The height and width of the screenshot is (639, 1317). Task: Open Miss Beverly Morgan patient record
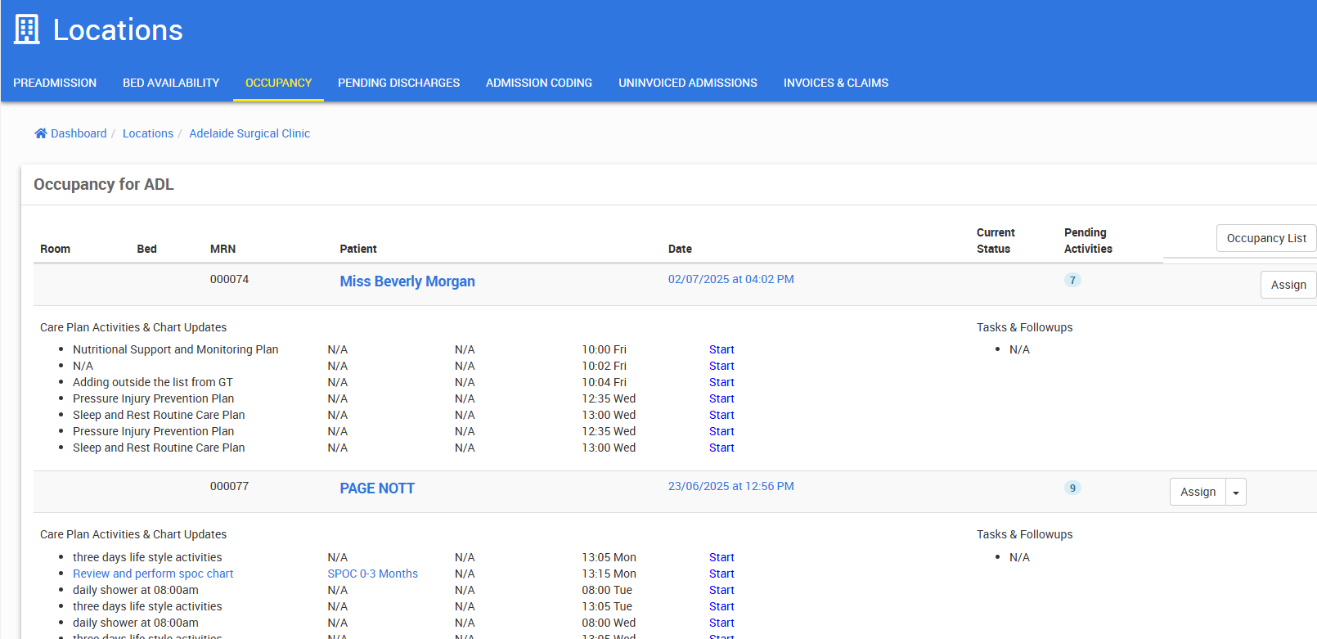tap(407, 281)
